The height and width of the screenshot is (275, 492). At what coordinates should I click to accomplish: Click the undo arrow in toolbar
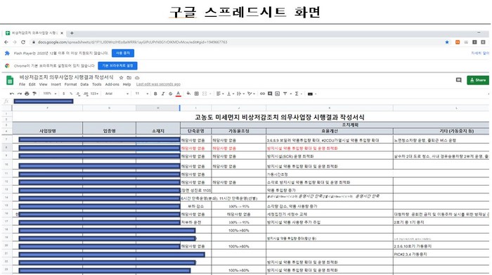pyautogui.click(x=12, y=94)
